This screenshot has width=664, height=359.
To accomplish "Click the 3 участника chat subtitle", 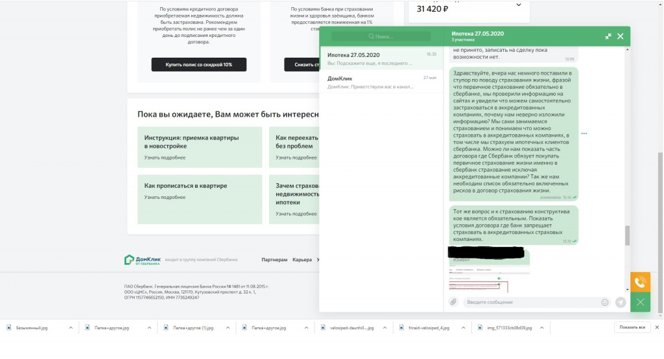I will (463, 40).
